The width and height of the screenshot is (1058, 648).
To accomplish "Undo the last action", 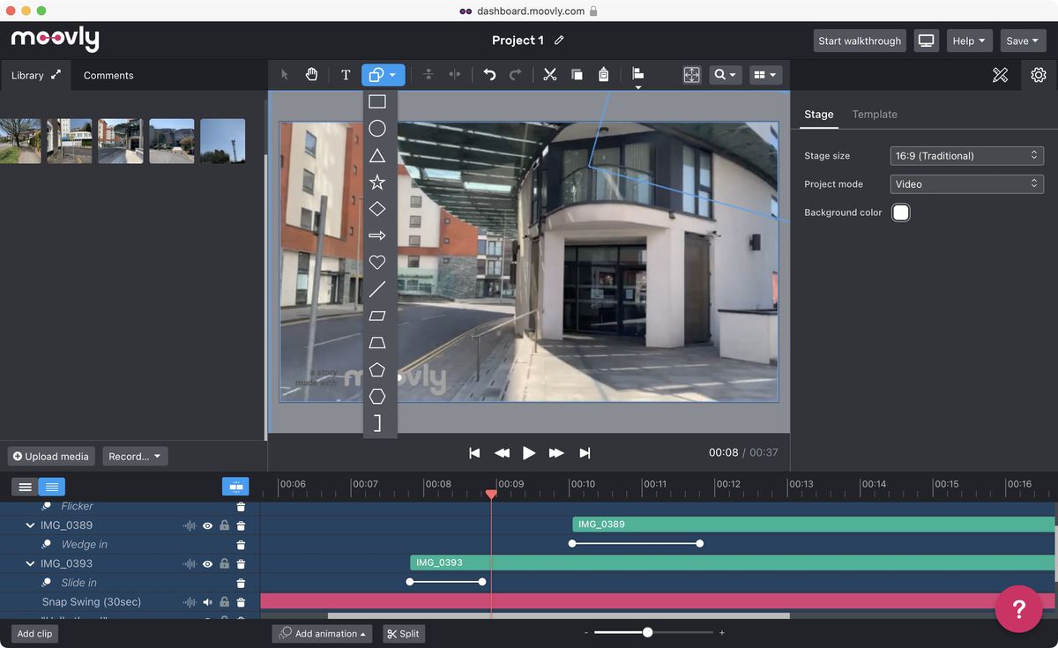I will 489,75.
